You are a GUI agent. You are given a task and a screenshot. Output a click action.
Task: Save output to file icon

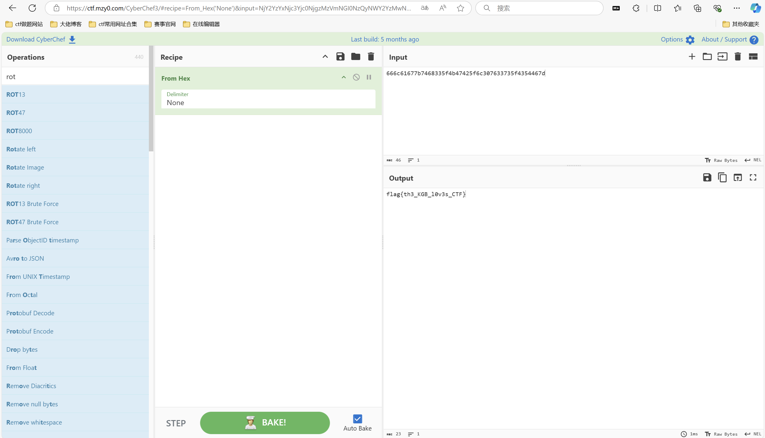pos(707,177)
